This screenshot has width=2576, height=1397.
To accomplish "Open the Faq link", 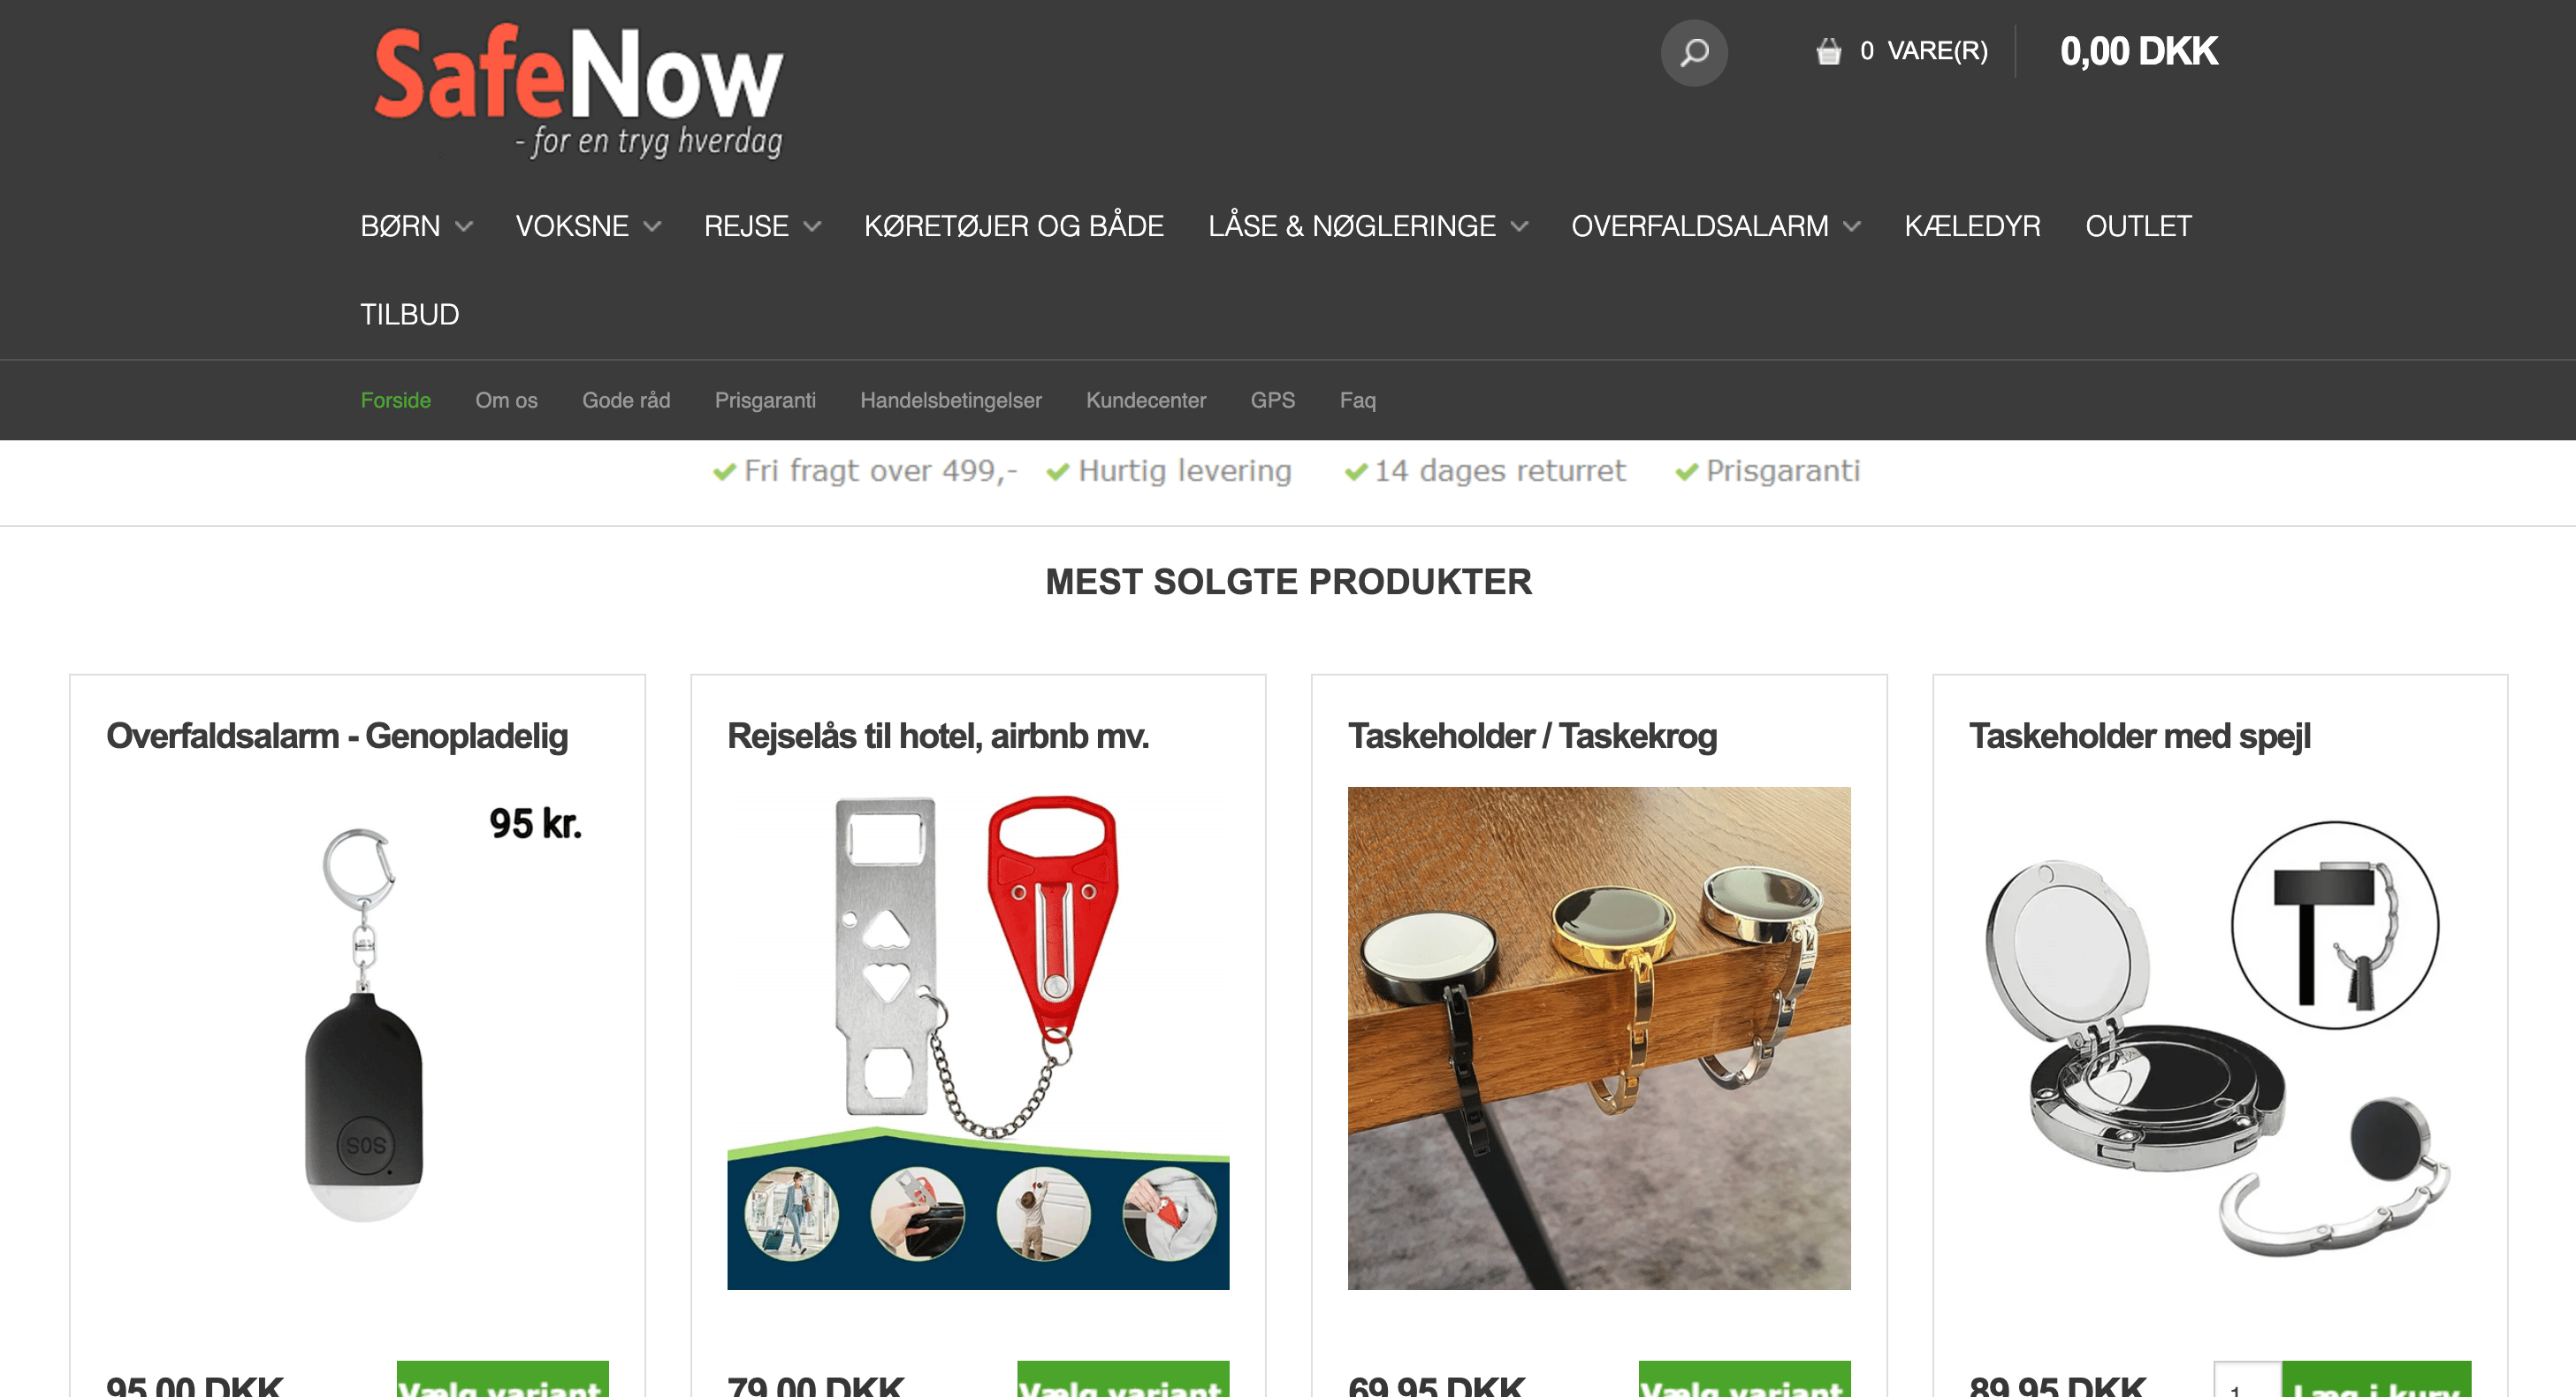I will pyautogui.click(x=1357, y=400).
